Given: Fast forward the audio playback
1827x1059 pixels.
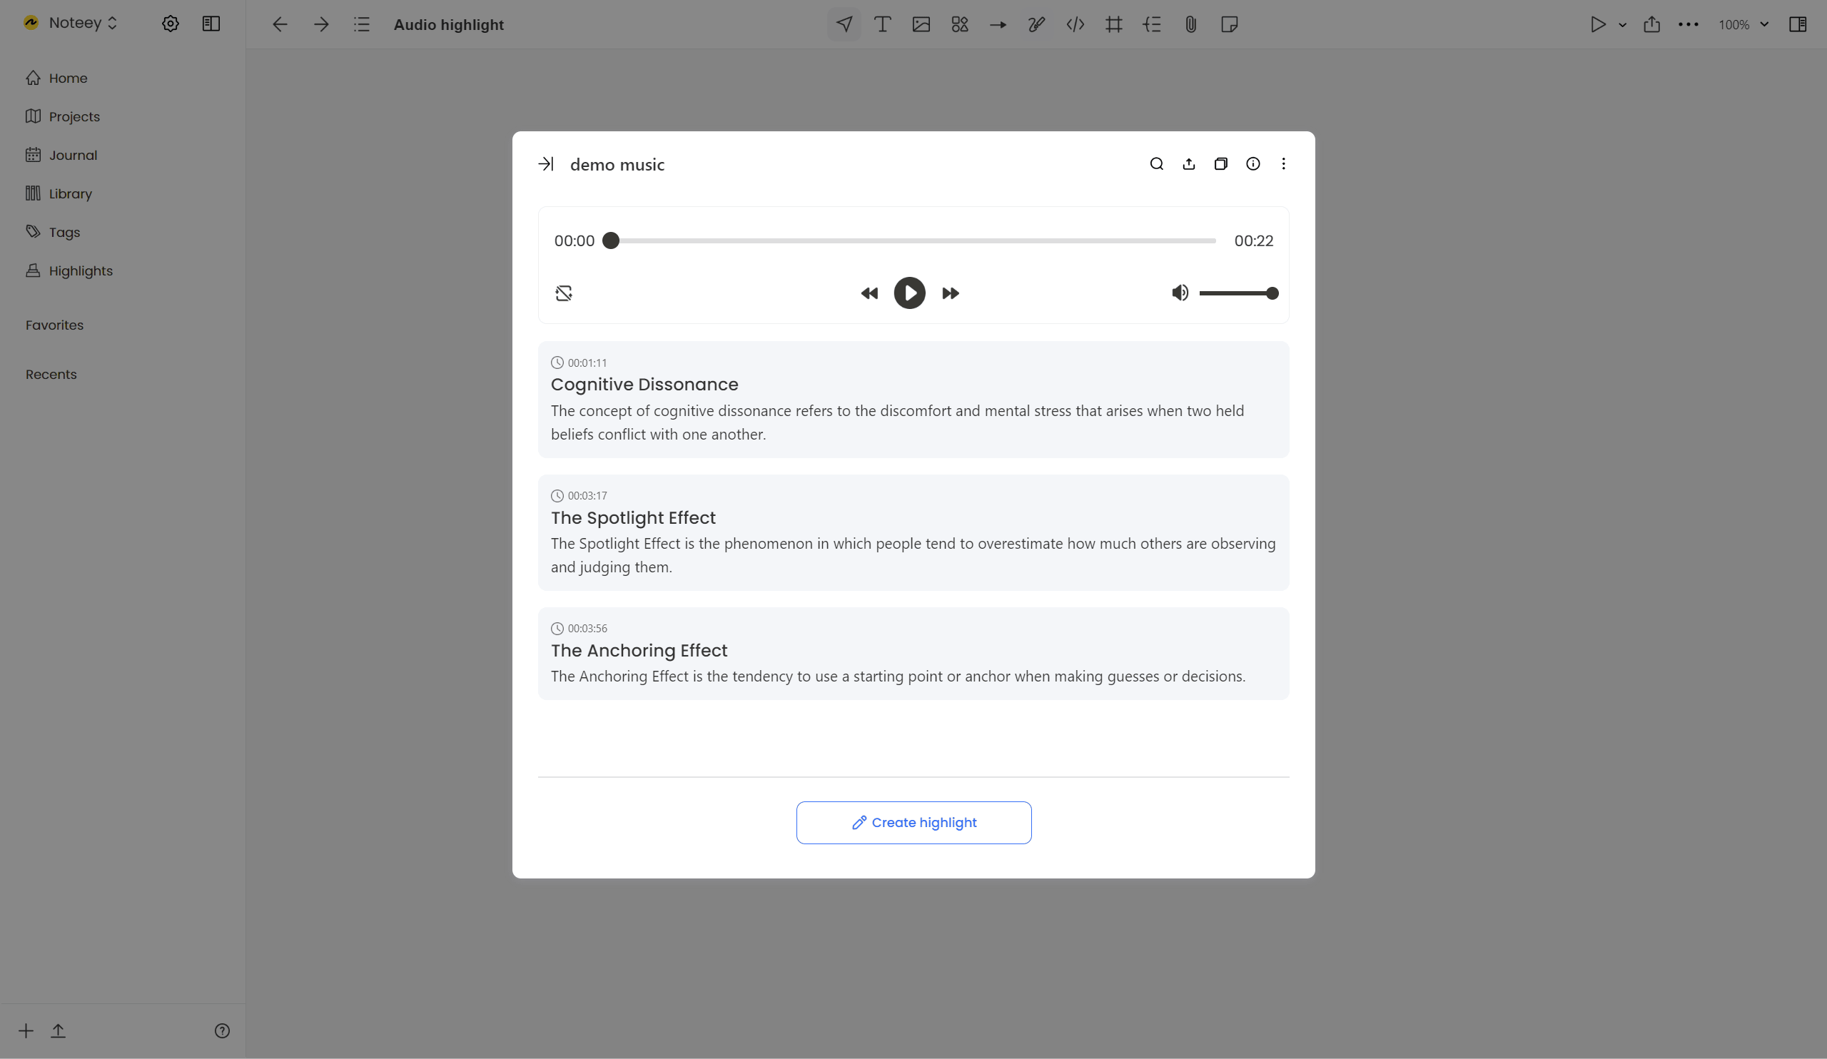Looking at the screenshot, I should click(951, 293).
